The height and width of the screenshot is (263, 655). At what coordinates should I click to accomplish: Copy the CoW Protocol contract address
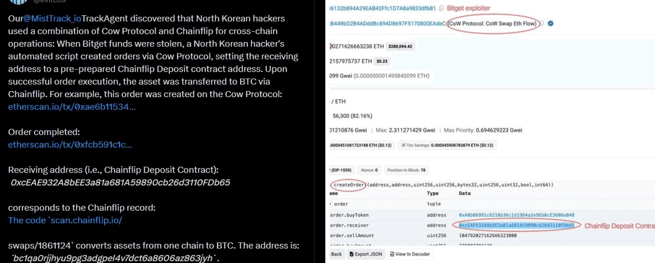tap(543, 23)
